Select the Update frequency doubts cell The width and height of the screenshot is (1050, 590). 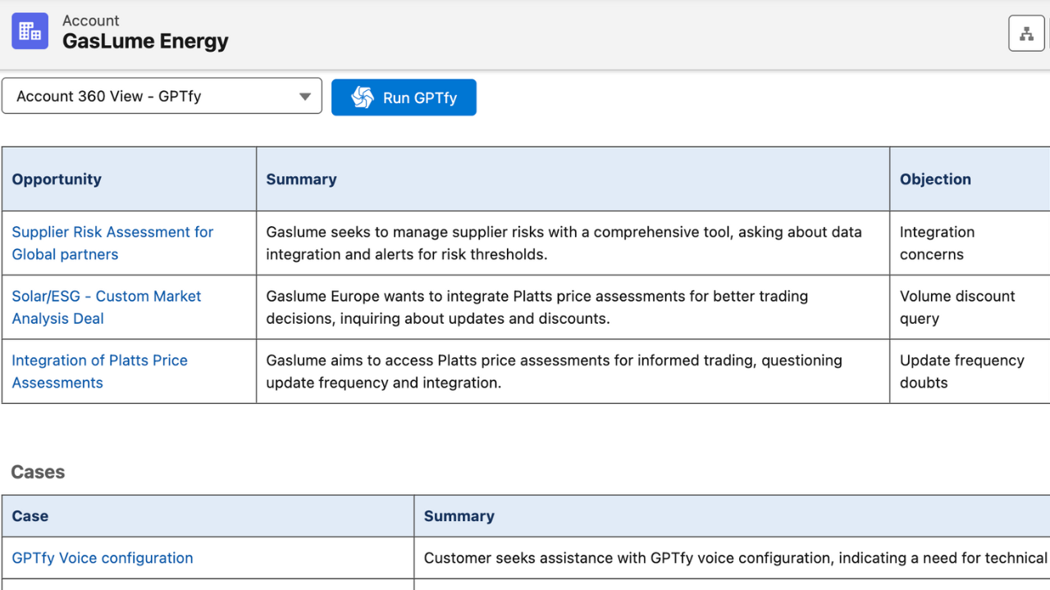coord(961,371)
